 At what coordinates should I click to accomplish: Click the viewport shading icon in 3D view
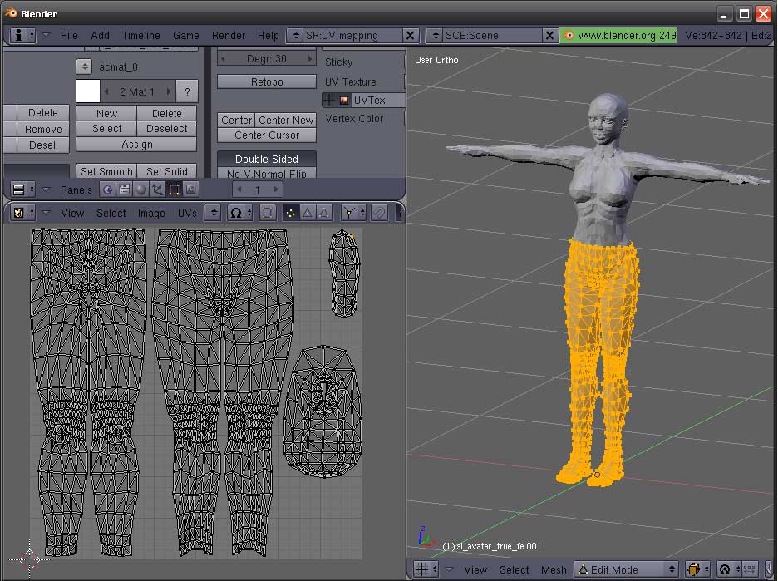(696, 569)
